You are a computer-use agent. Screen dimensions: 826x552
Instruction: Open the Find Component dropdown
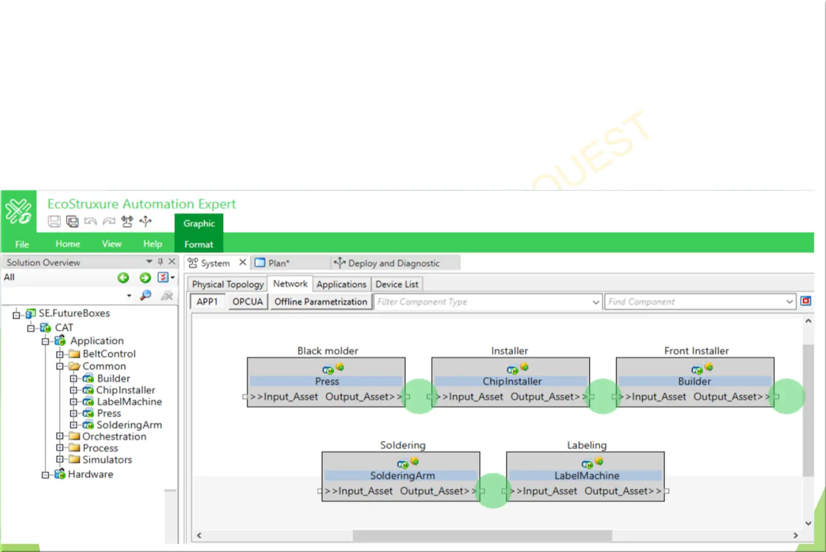click(x=789, y=302)
